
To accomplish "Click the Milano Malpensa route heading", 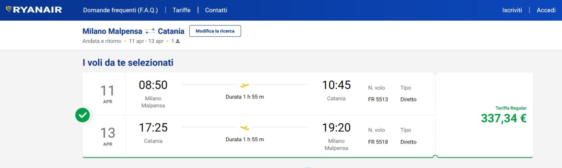I will (112, 31).
